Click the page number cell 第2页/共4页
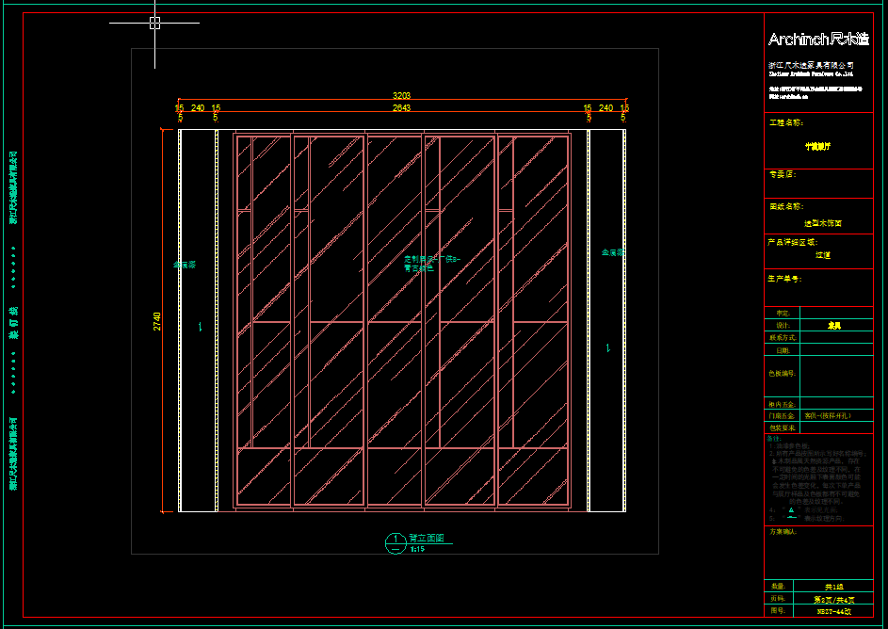888x629 pixels. pyautogui.click(x=834, y=598)
